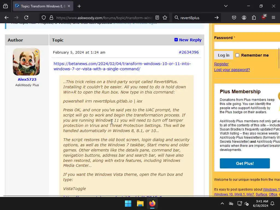Open the tracking protection shield panel
This screenshot has height=210, width=280.
click(44, 17)
